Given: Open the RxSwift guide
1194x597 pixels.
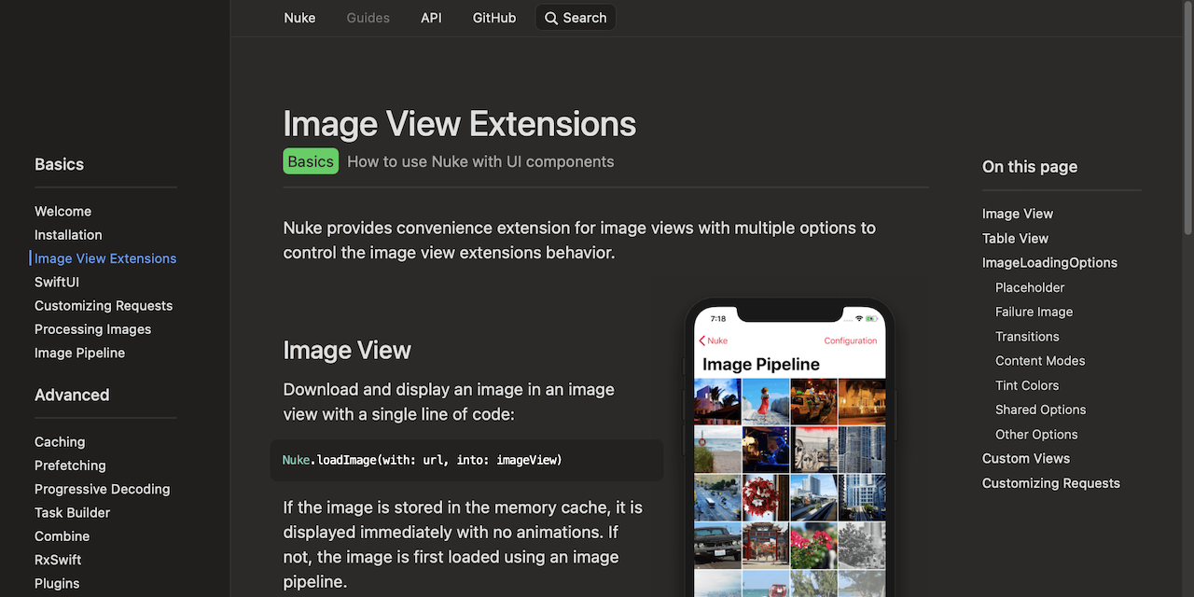Looking at the screenshot, I should pyautogui.click(x=58, y=560).
